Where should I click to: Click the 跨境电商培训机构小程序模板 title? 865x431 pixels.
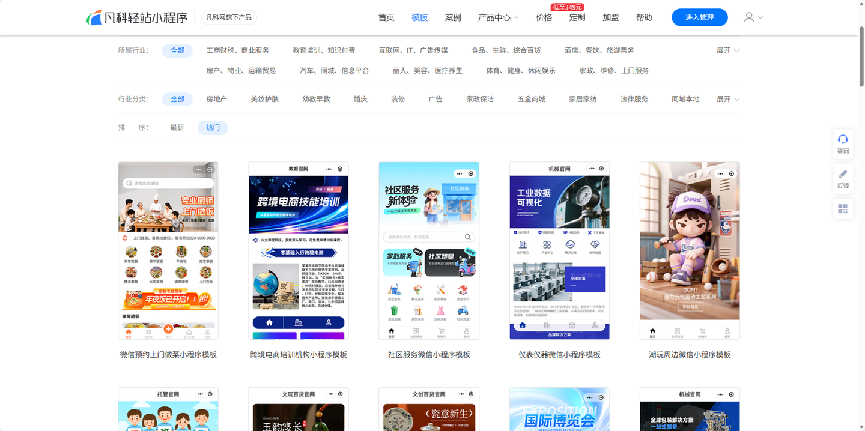[299, 355]
